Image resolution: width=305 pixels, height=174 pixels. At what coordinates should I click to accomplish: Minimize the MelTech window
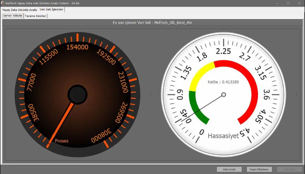(277, 3)
